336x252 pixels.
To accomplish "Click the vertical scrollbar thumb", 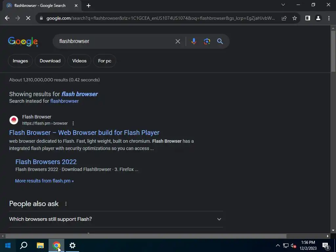I will [x=333, y=52].
